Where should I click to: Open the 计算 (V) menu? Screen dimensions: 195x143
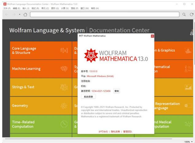tap(65, 8)
